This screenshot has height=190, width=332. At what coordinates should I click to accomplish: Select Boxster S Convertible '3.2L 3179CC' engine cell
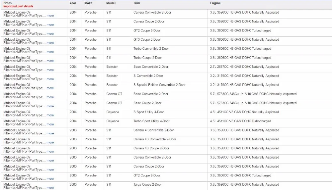(x=245, y=76)
